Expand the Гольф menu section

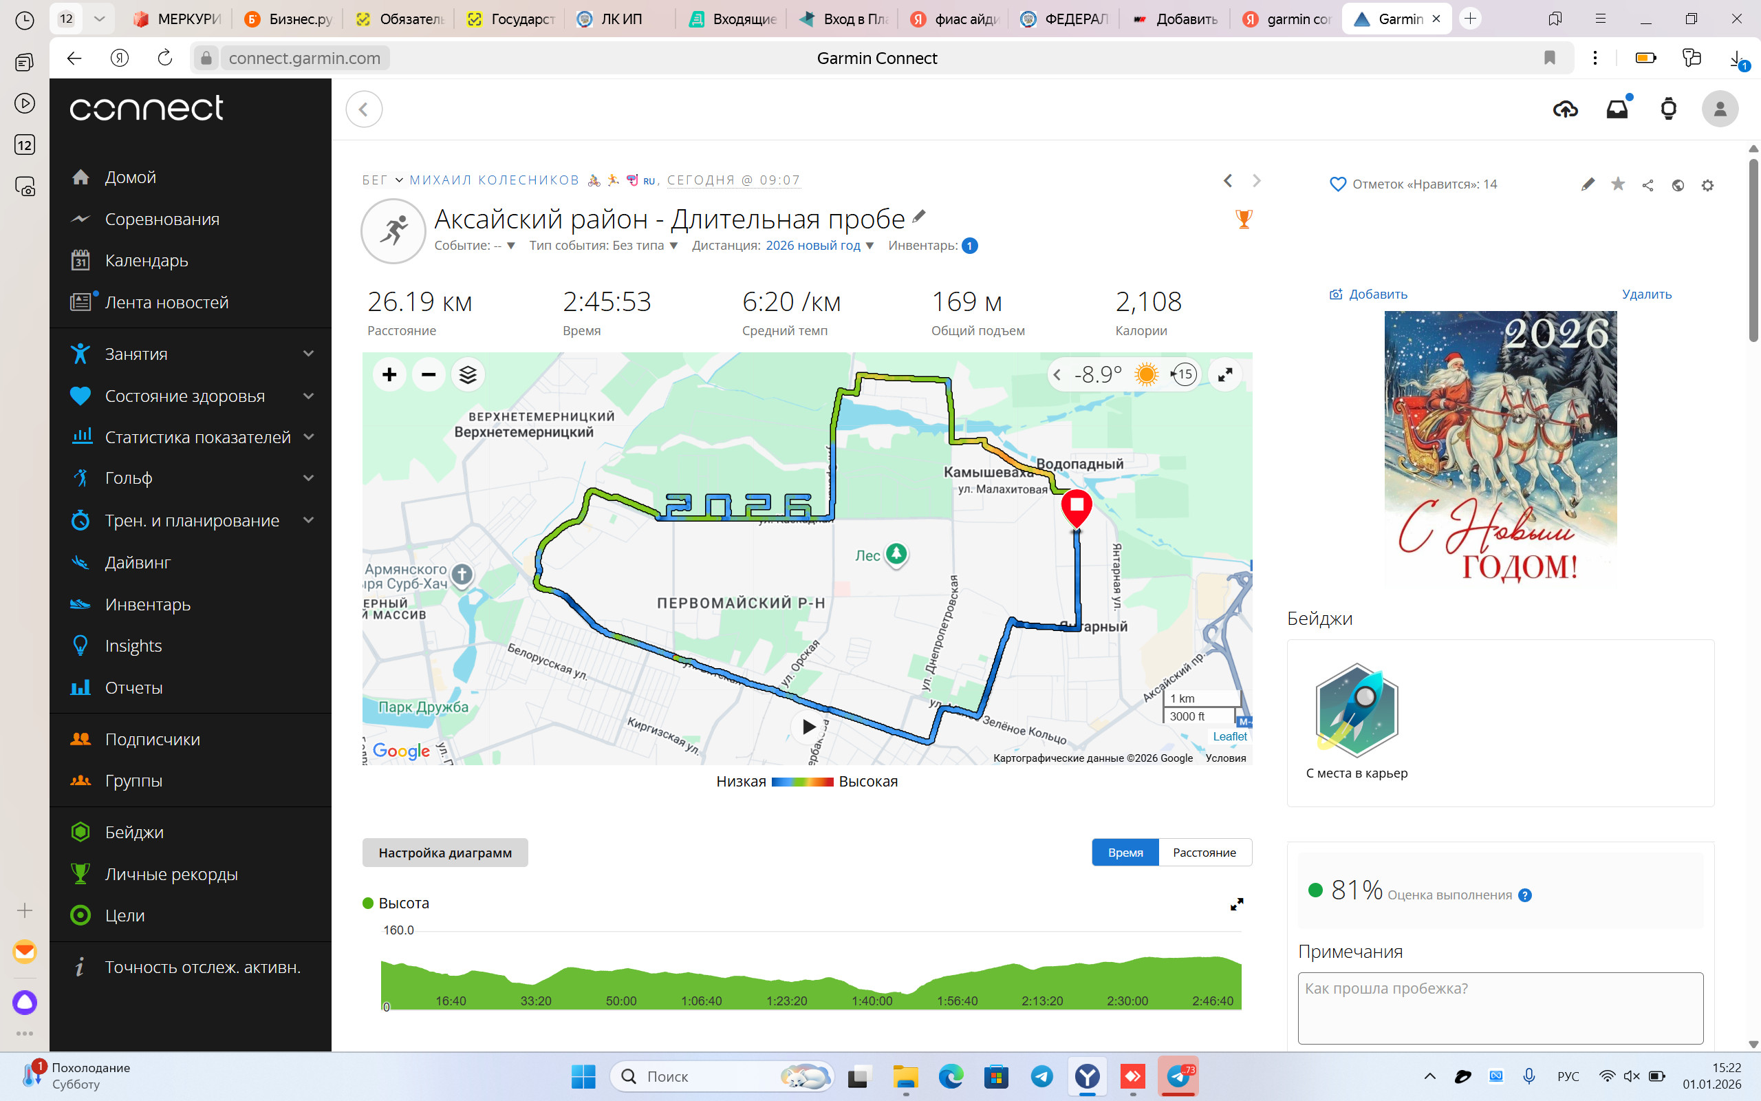309,478
